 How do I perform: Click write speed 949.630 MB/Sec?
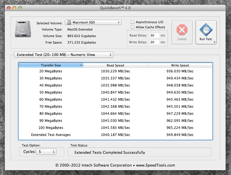pyautogui.click(x=180, y=92)
